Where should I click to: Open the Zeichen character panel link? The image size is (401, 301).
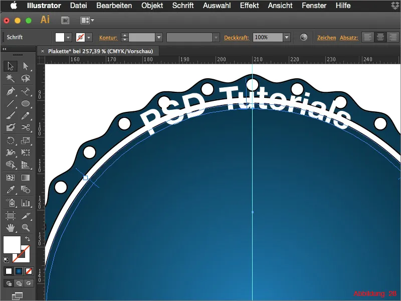327,38
